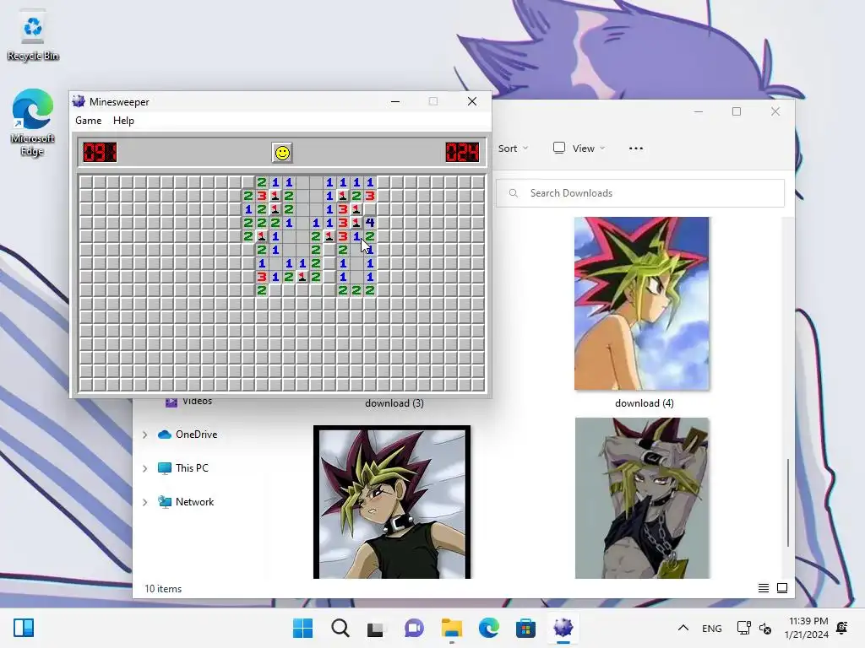Open taskbar Search
Viewport: 865px width, 648px height.
click(340, 628)
